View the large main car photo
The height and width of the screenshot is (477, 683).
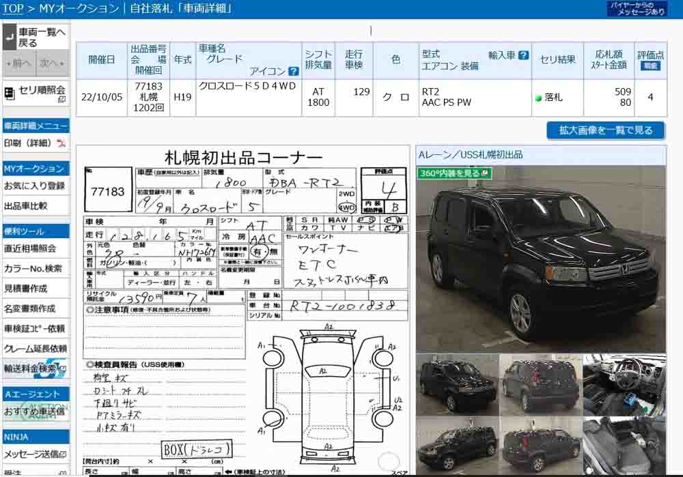[x=541, y=259]
